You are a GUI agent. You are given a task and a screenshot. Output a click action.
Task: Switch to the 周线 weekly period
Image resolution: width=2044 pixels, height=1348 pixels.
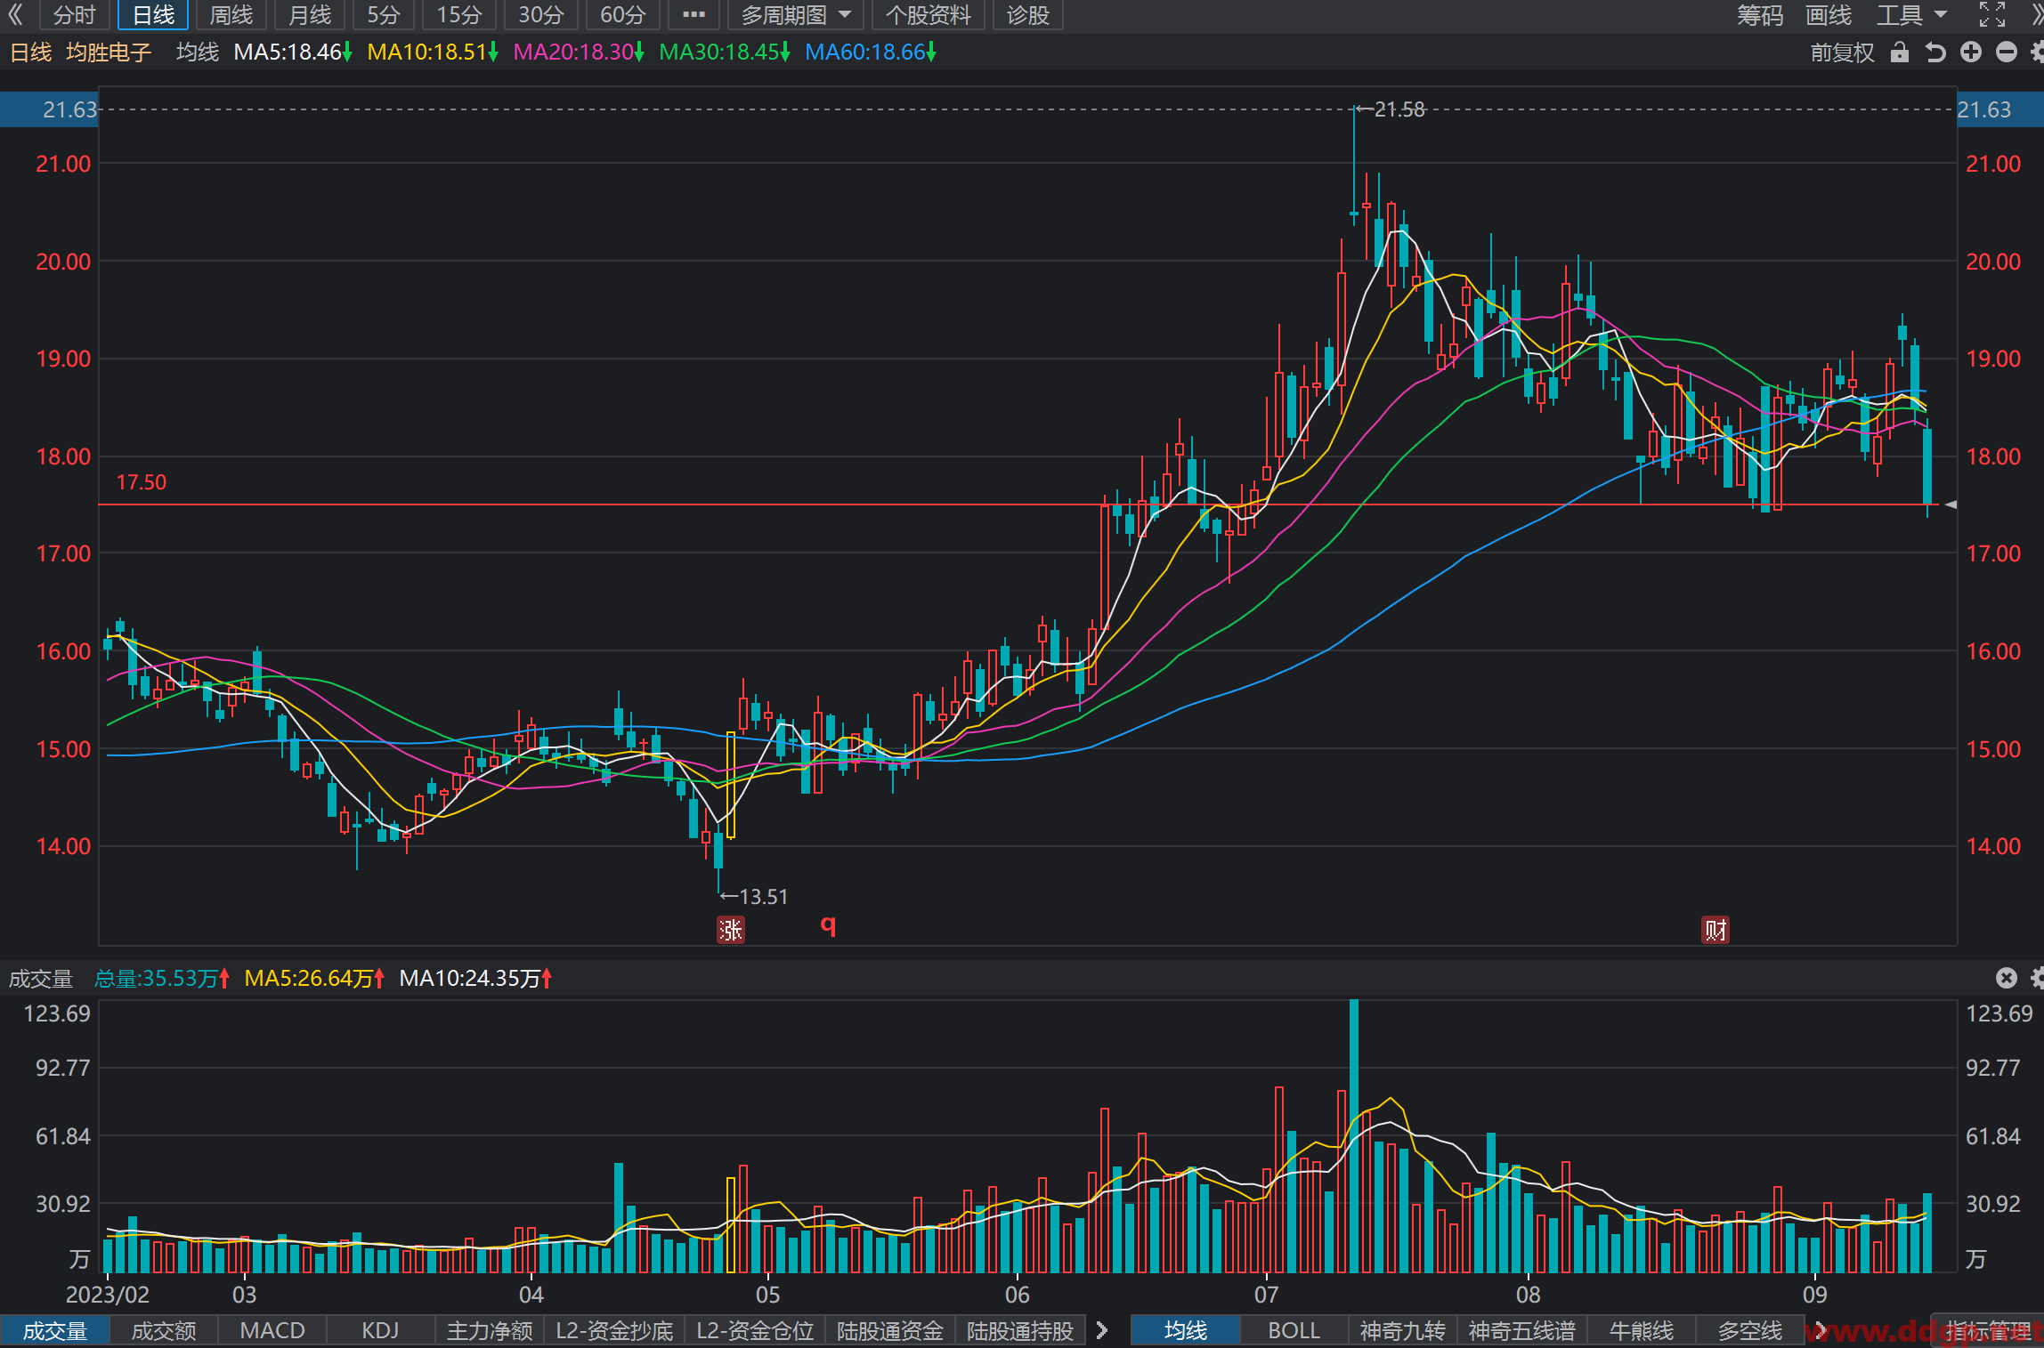tap(231, 15)
